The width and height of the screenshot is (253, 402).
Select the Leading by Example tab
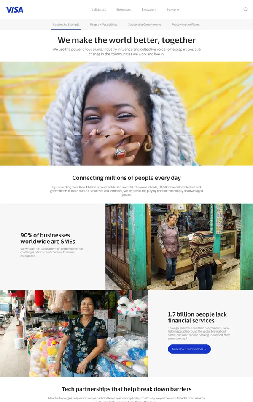66,25
